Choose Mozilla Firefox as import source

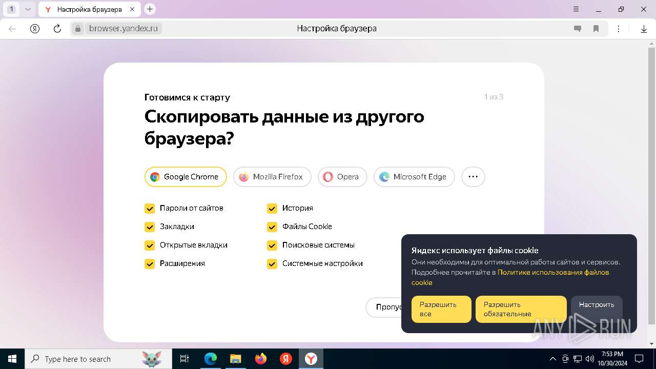[272, 177]
